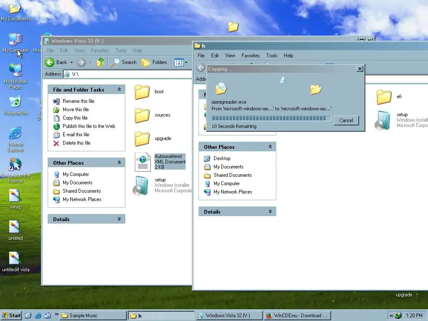Click Move this file
Viewport: 428px width, 321px height.
coord(76,110)
